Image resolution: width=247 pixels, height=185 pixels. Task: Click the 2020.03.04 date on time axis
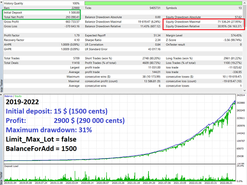tap(72, 183)
